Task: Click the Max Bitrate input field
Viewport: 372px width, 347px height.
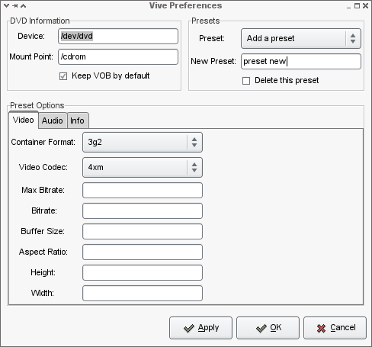Action: pos(143,190)
